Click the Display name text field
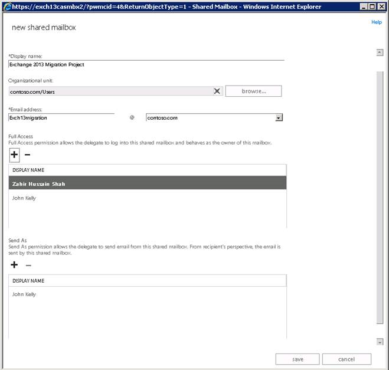389x370 pixels. (146, 64)
